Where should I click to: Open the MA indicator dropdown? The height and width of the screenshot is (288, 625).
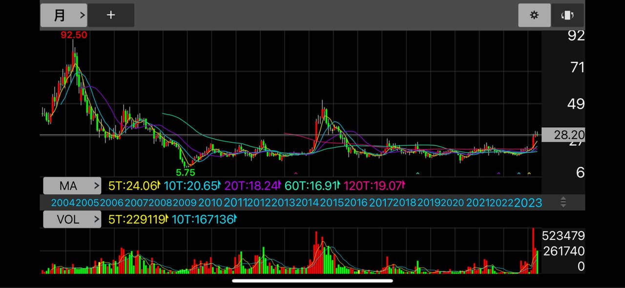pyautogui.click(x=72, y=186)
